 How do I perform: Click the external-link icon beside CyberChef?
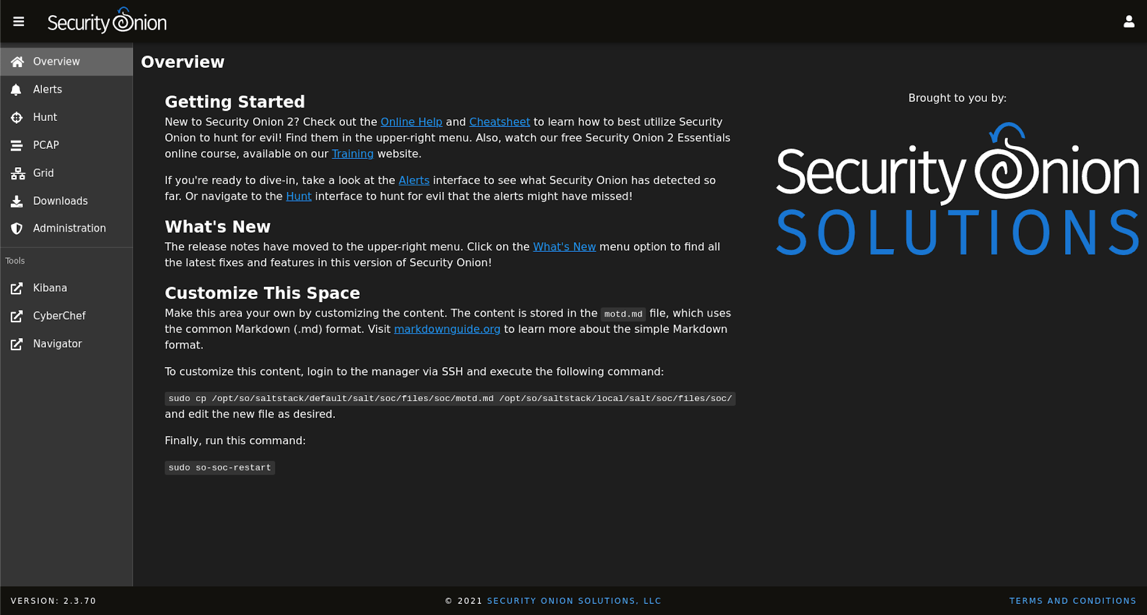[17, 316]
